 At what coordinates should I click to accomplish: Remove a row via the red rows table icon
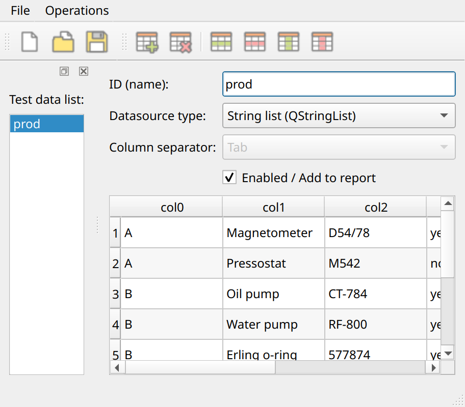[255, 42]
